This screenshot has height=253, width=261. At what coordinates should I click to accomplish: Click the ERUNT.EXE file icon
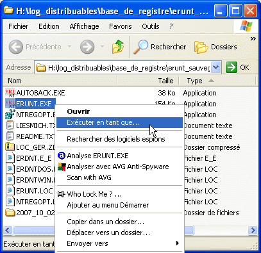tap(10, 104)
